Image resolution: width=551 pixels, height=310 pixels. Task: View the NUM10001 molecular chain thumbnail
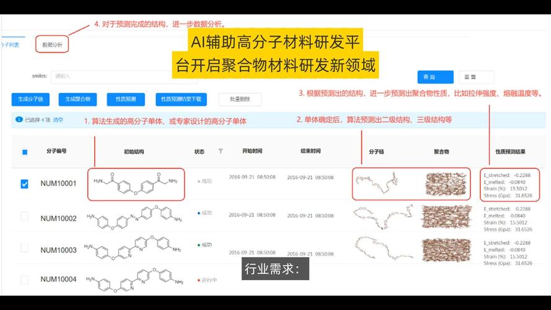(376, 182)
